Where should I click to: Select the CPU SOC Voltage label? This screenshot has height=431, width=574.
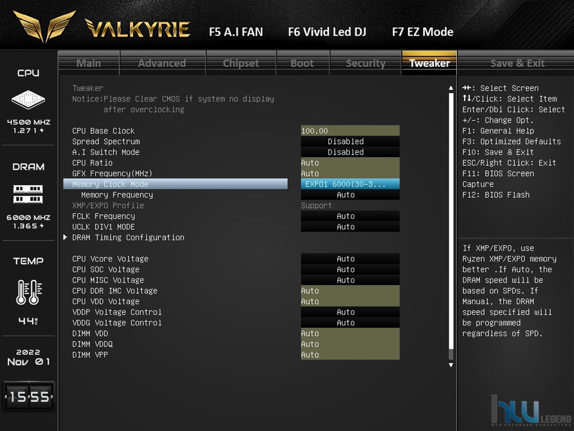coord(106,269)
